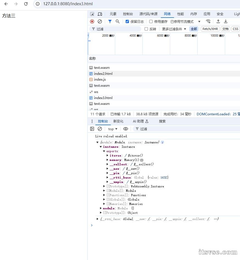This screenshot has width=240, height=260.
Task: Collapse the instance: Instance node
Action: (101, 147)
